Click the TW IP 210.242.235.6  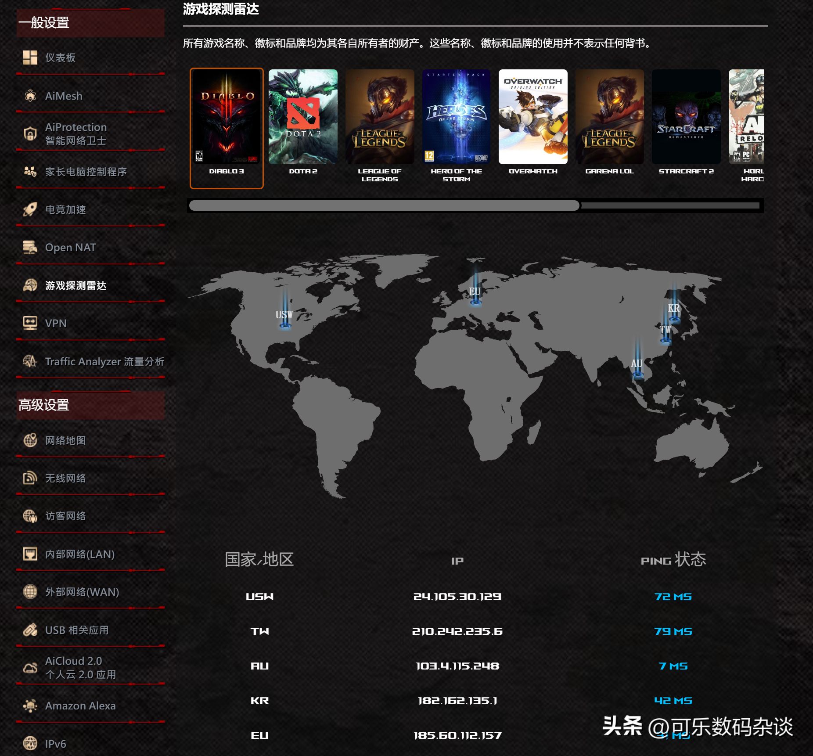[x=457, y=631]
